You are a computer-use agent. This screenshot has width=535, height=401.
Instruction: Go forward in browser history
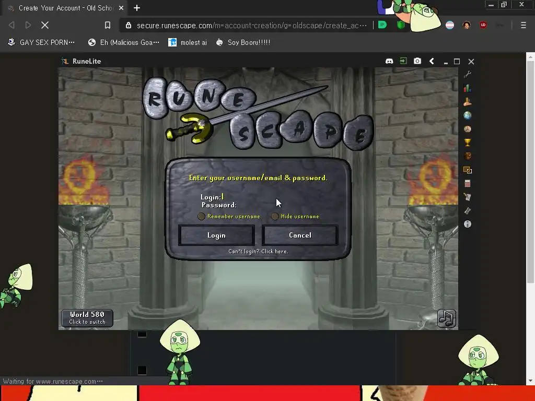(28, 25)
